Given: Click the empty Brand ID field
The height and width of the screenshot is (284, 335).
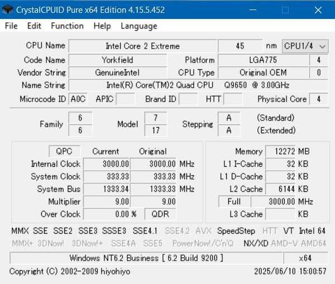Looking at the screenshot, I should click(188, 99).
